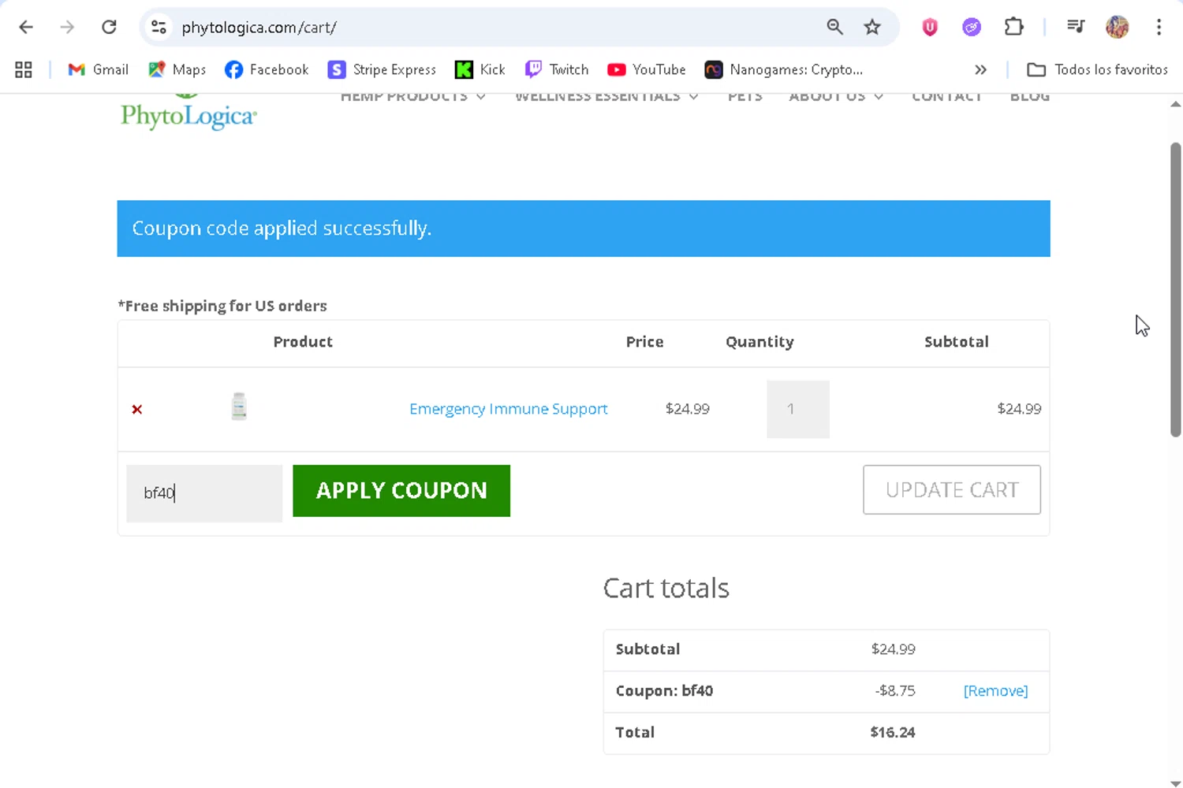1183x788 pixels.
Task: Open the Twitch bookmark
Action: pos(557,70)
